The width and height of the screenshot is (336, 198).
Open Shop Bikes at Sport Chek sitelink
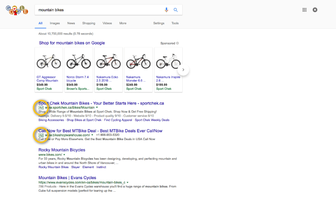coord(84,120)
